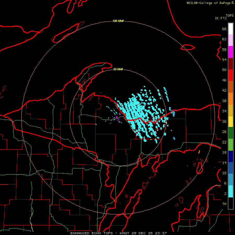Click the 54 legend value
This screenshot has width=235, height=235.
click(224, 60)
